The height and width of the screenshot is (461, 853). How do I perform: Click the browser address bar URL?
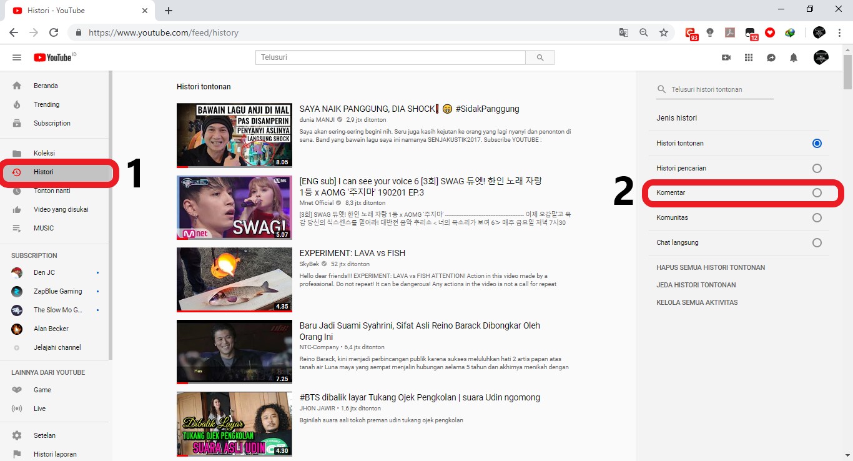pos(164,32)
